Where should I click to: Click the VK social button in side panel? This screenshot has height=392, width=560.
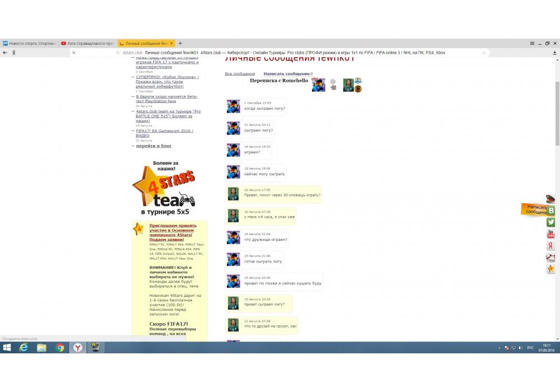click(x=551, y=211)
